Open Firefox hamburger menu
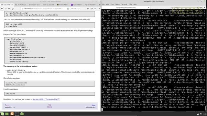 click(x=99, y=9)
